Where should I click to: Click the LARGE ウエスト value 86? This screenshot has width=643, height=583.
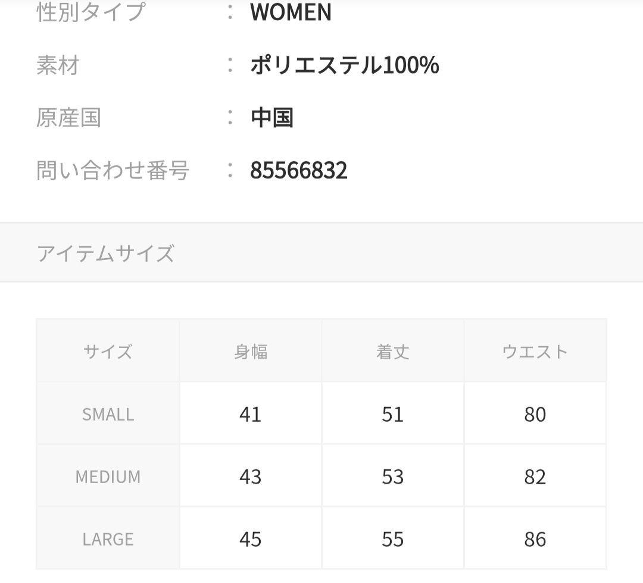pyautogui.click(x=535, y=539)
